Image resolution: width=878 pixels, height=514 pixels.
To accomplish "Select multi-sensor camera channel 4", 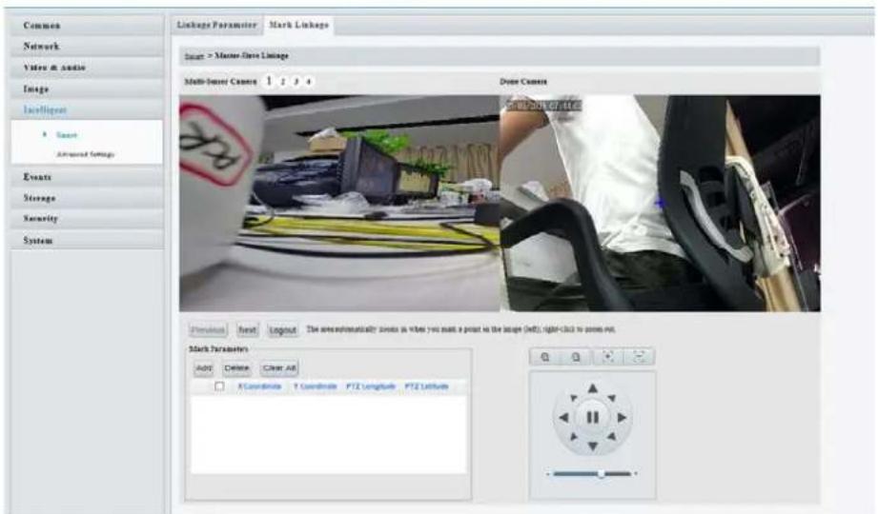I will (309, 82).
